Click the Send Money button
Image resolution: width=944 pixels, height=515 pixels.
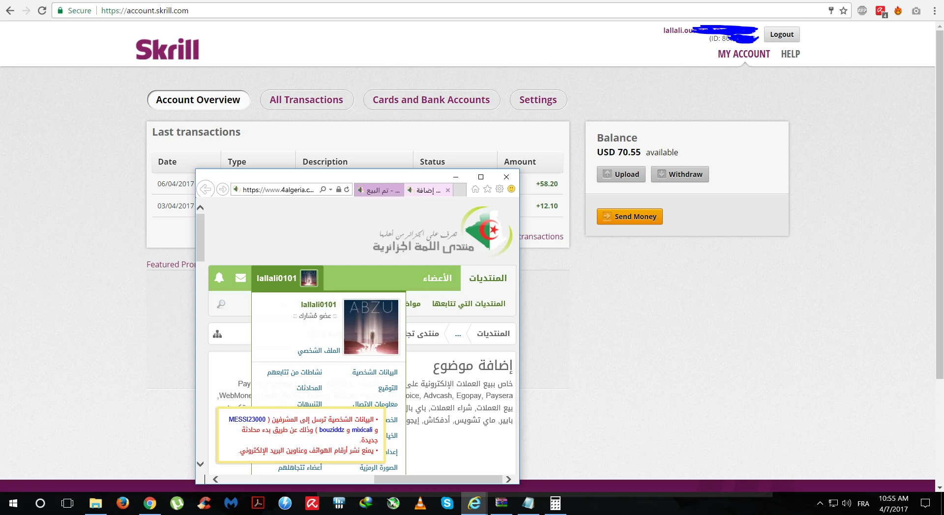click(629, 217)
